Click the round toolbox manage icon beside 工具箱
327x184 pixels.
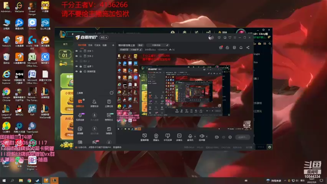point(112,93)
